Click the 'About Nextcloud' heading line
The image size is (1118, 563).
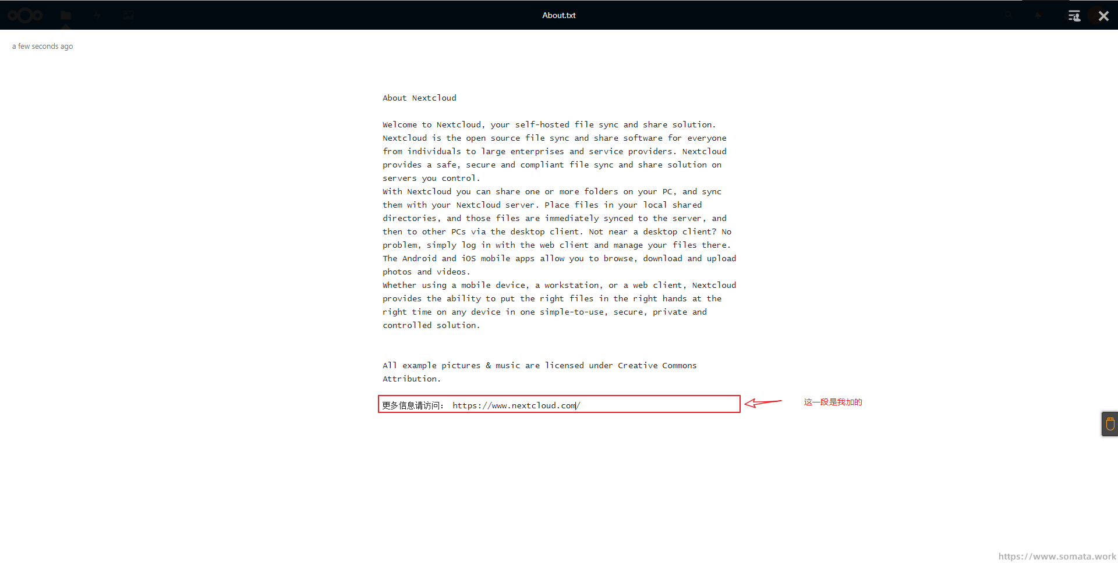click(x=419, y=98)
